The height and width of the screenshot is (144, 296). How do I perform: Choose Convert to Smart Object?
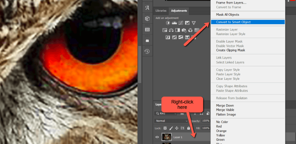[x=233, y=22]
